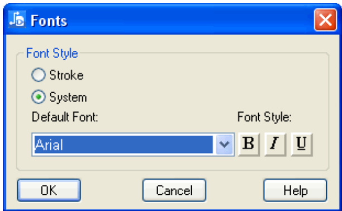Click the System option label text
The height and width of the screenshot is (211, 342).
(x=68, y=98)
